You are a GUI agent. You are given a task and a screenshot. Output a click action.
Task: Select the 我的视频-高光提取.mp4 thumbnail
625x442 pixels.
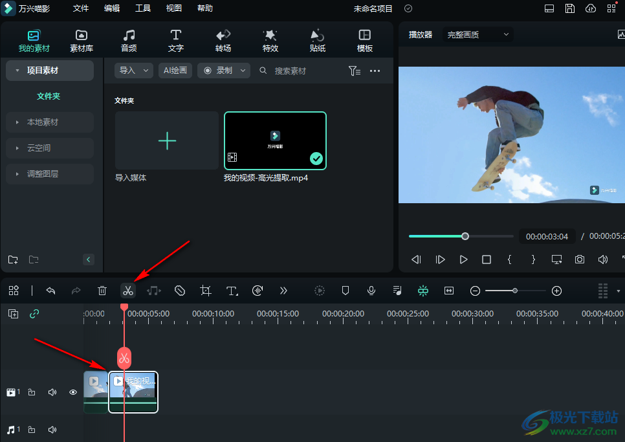click(275, 140)
